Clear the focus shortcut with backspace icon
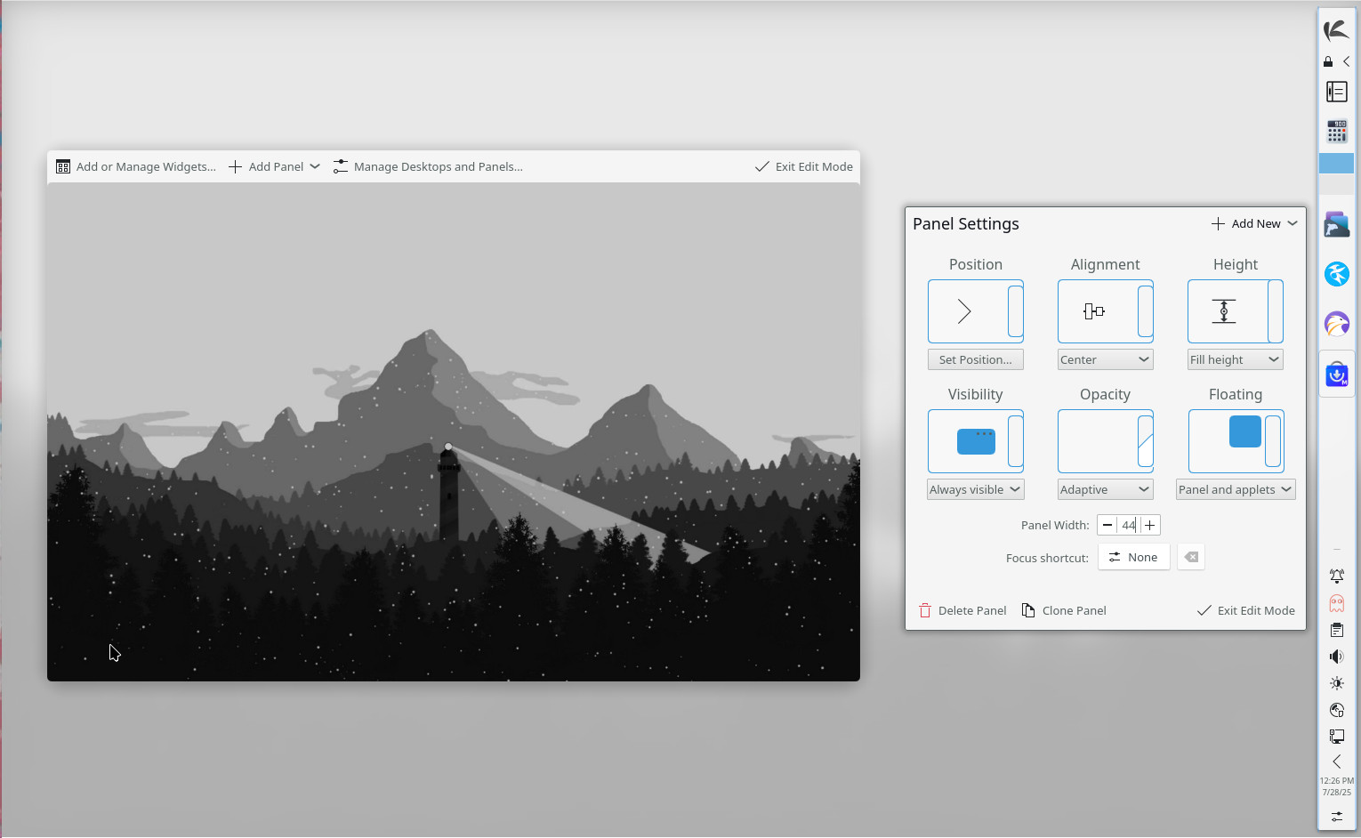1361x838 pixels. pos(1191,557)
